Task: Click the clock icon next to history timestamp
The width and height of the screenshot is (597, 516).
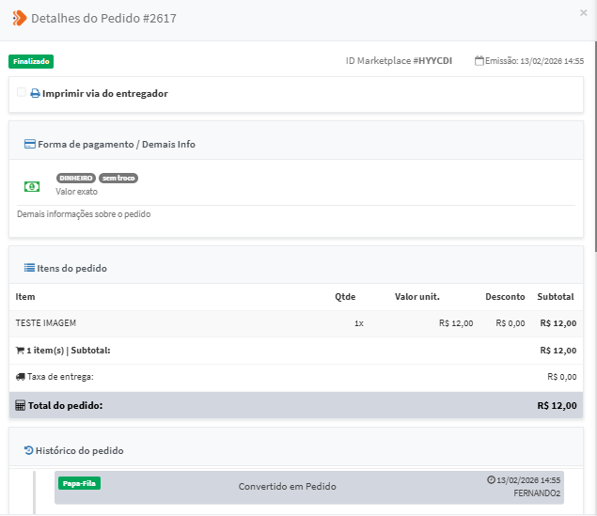Action: click(x=491, y=479)
